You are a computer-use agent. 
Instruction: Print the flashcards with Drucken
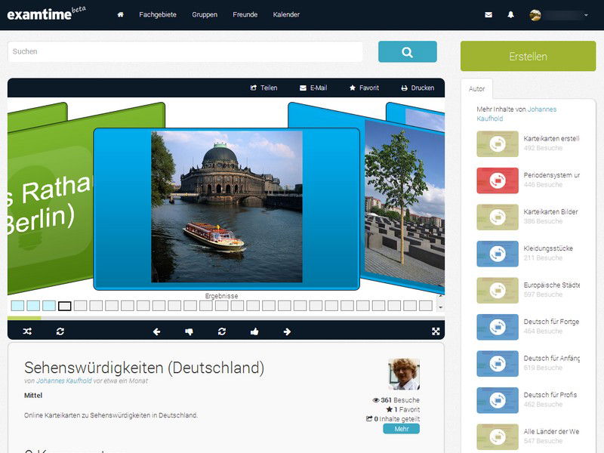pos(418,88)
